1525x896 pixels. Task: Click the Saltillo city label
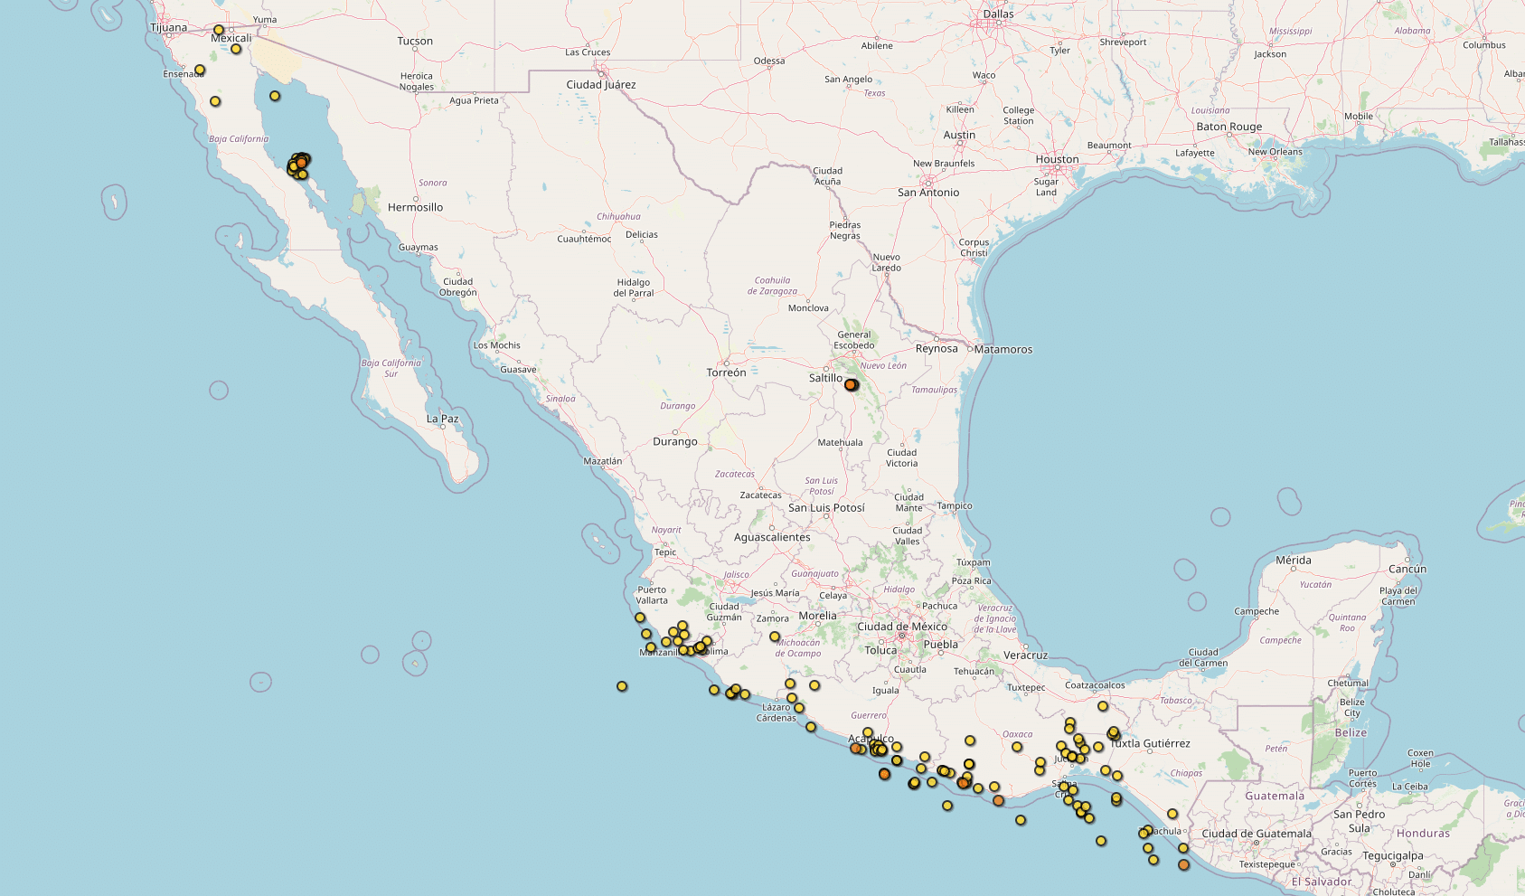click(825, 378)
